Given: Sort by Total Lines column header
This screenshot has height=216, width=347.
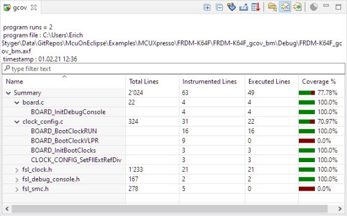Looking at the screenshot, I should (152, 82).
